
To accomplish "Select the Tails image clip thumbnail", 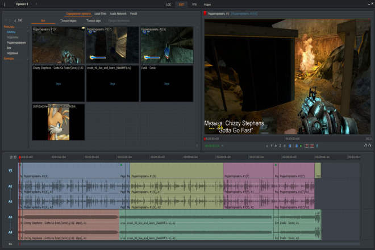I will [x=59, y=122].
